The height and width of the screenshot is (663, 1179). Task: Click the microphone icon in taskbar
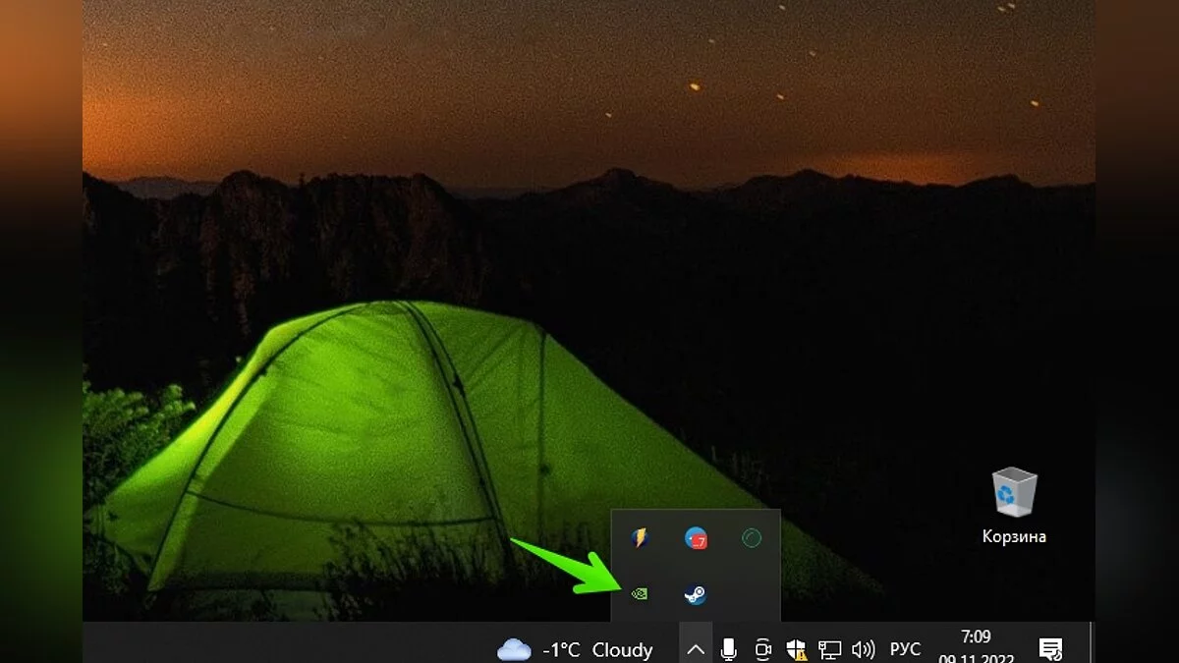(729, 649)
